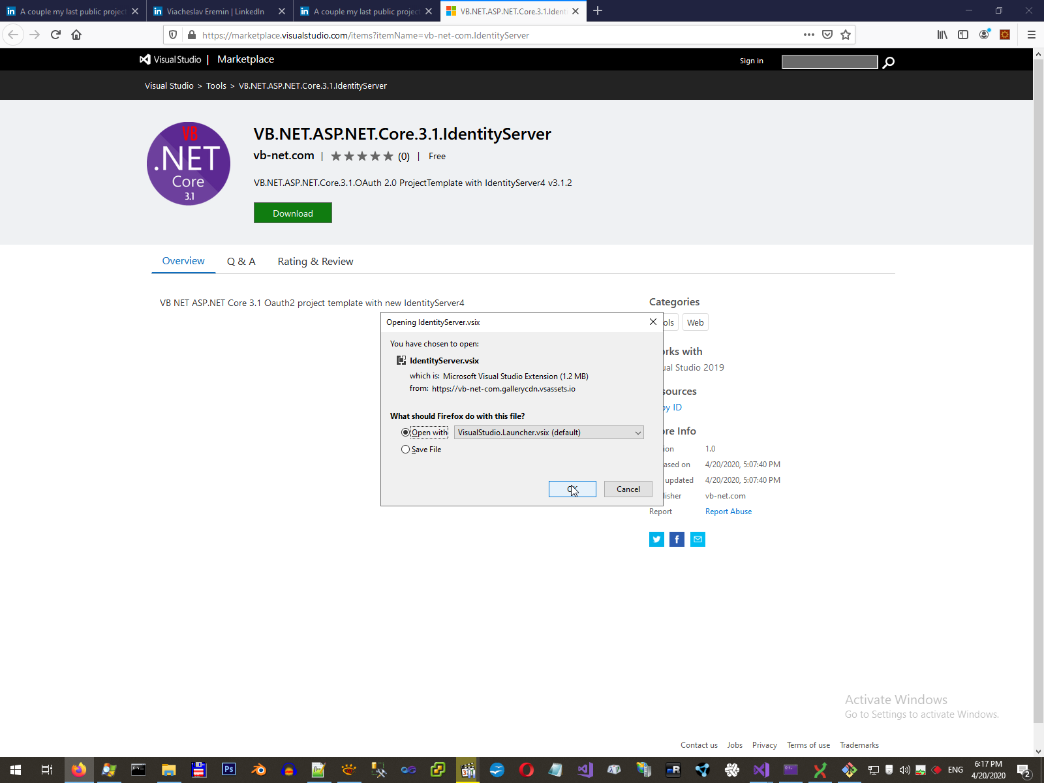Close the Viacheslav Eremin LinkedIn tab
This screenshot has width=1044, height=783.
pos(282,11)
